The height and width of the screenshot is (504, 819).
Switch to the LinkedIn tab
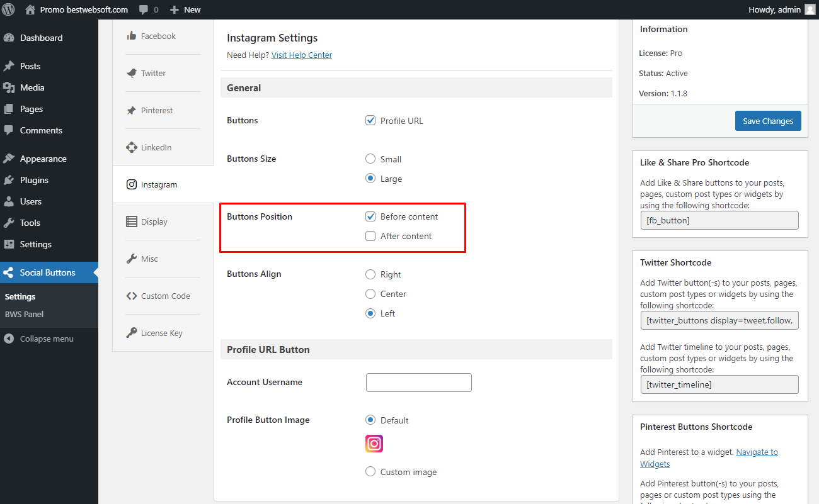[163, 147]
